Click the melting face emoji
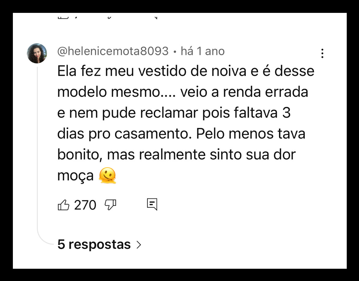Viewport: 359px width, 281px height. (108, 176)
